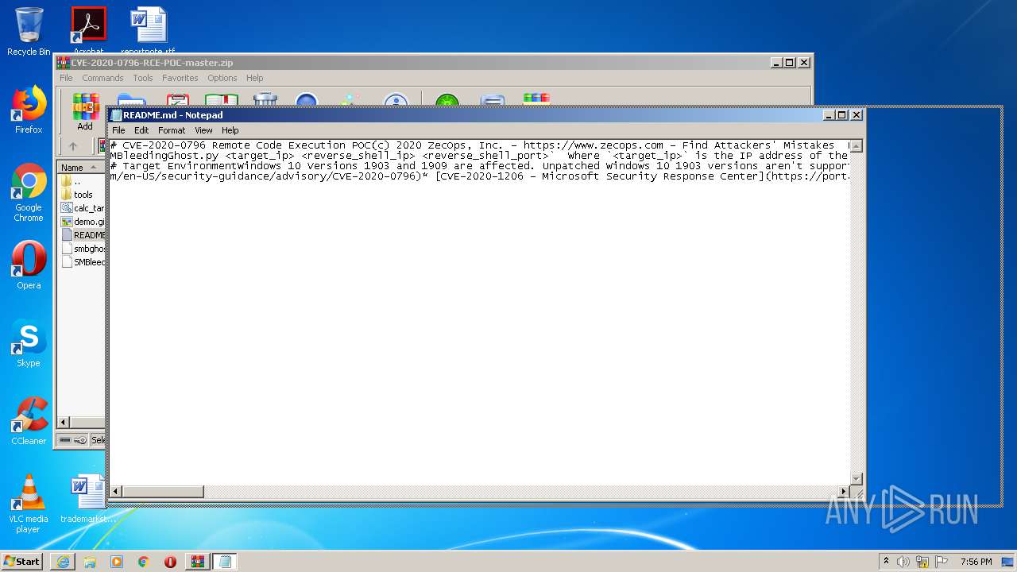Click Notepad horizontal scroll right arrow

[x=844, y=492]
